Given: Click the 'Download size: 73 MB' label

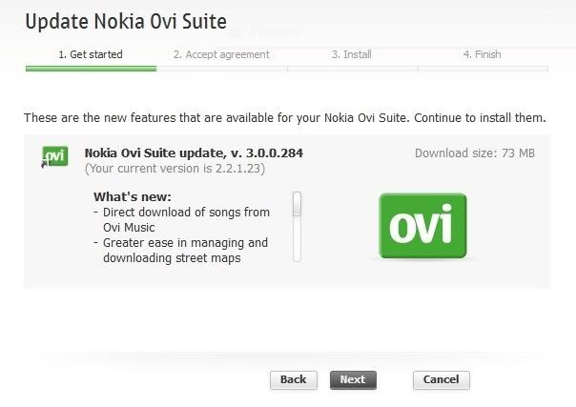Looking at the screenshot, I should (474, 153).
